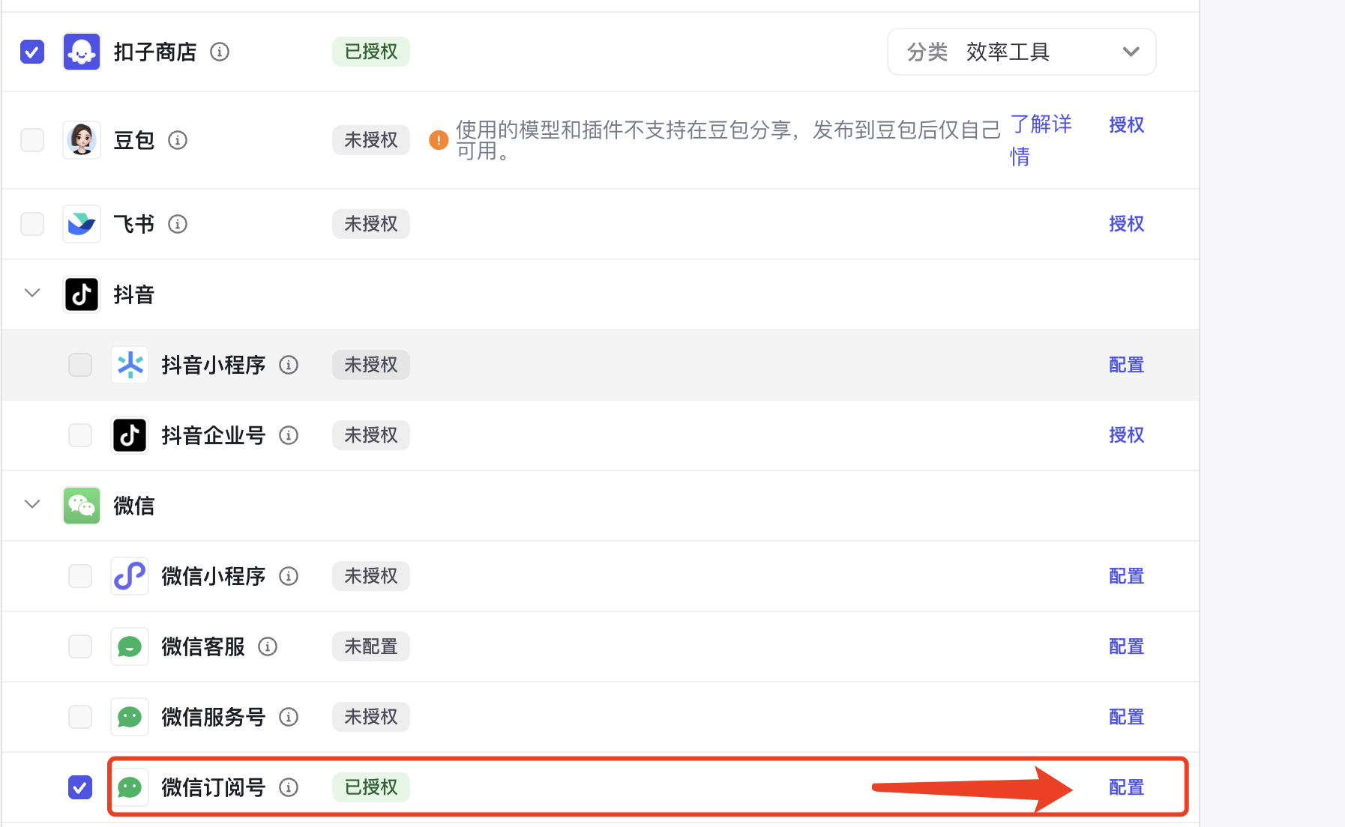Click the 扣子商店 logo icon
The image size is (1345, 827).
point(82,52)
